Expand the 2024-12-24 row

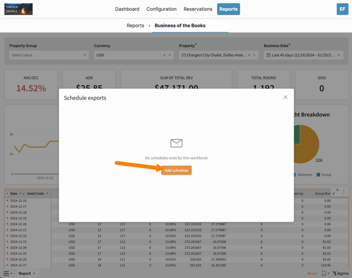(7, 247)
